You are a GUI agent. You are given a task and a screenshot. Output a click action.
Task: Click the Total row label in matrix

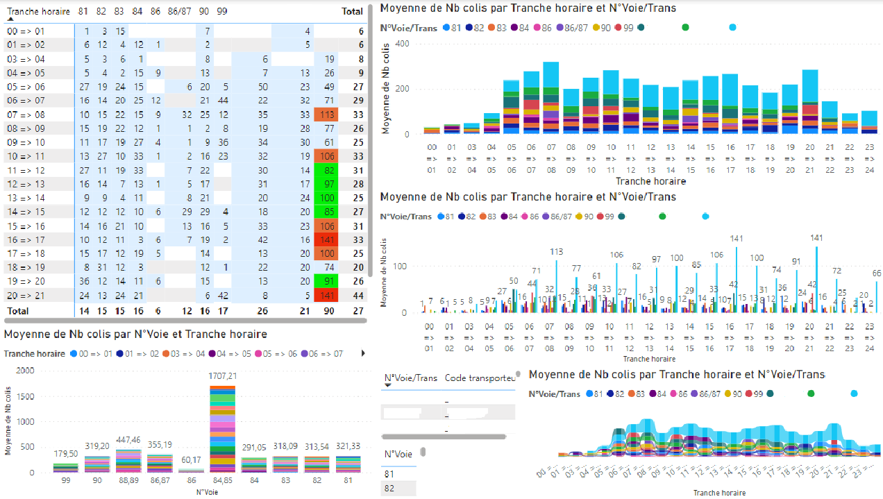(18, 311)
